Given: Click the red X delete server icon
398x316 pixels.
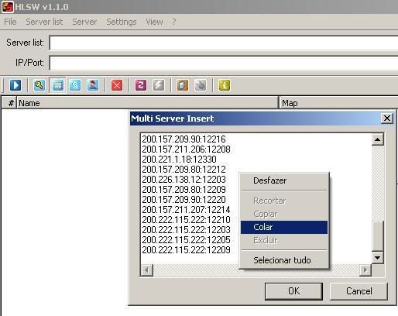Looking at the screenshot, I should click(x=117, y=85).
